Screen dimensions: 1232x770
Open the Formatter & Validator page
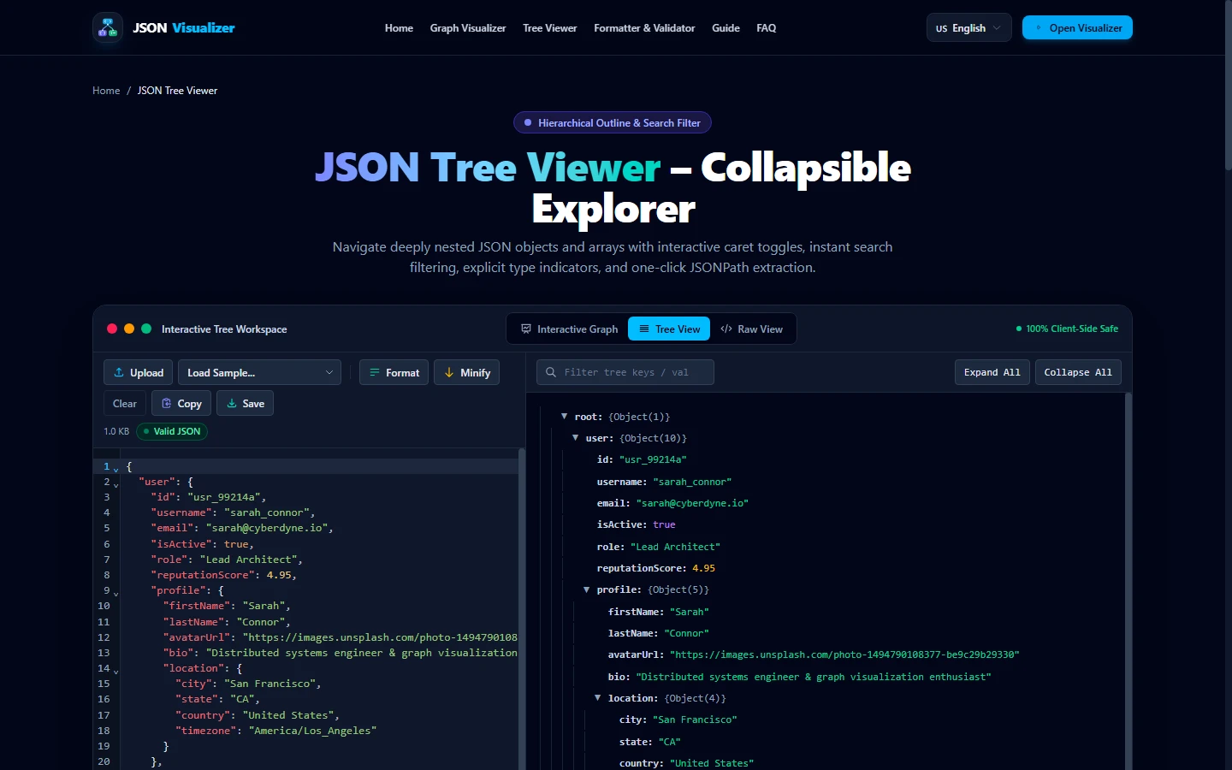pyautogui.click(x=644, y=28)
